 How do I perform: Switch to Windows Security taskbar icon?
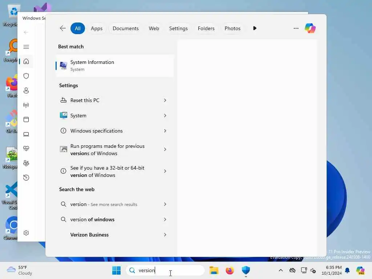pos(246,270)
